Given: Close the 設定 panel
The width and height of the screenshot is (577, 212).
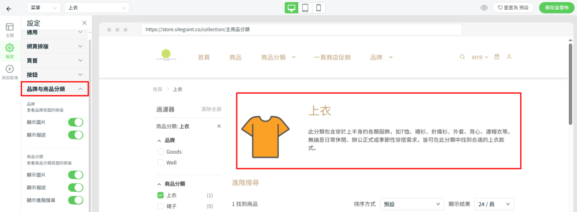Looking at the screenshot, I should [84, 23].
